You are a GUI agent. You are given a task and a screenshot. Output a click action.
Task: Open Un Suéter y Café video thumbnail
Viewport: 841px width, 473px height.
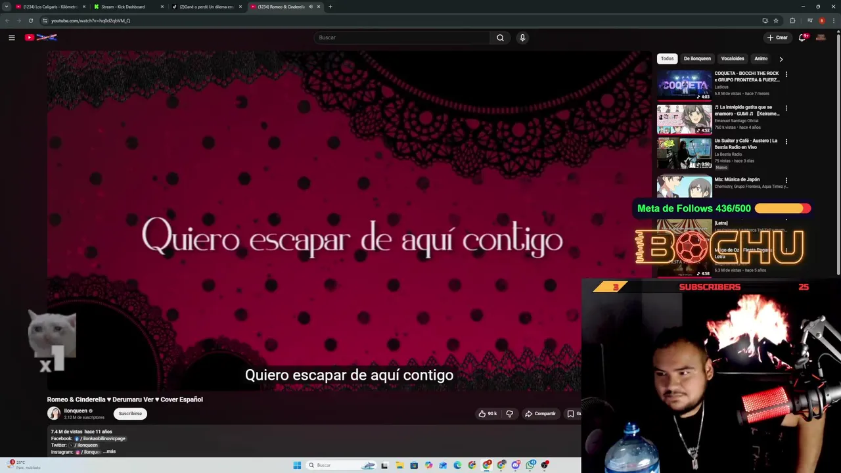point(685,153)
